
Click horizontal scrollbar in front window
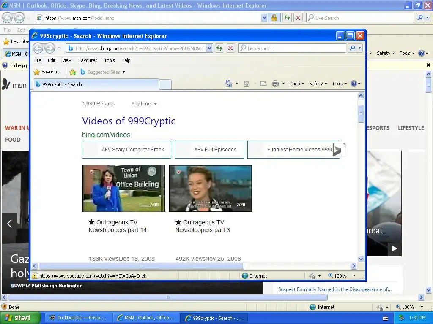[141, 266]
